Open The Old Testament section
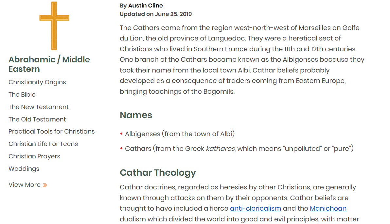The width and height of the screenshot is (390, 224). pyautogui.click(x=37, y=120)
